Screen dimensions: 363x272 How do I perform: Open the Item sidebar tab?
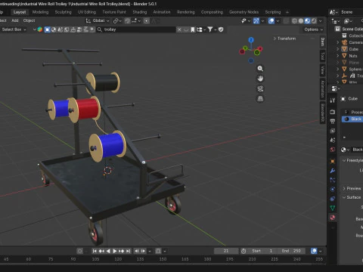click(322, 42)
